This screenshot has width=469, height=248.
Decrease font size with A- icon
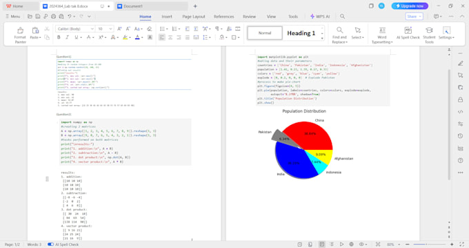pos(128,29)
